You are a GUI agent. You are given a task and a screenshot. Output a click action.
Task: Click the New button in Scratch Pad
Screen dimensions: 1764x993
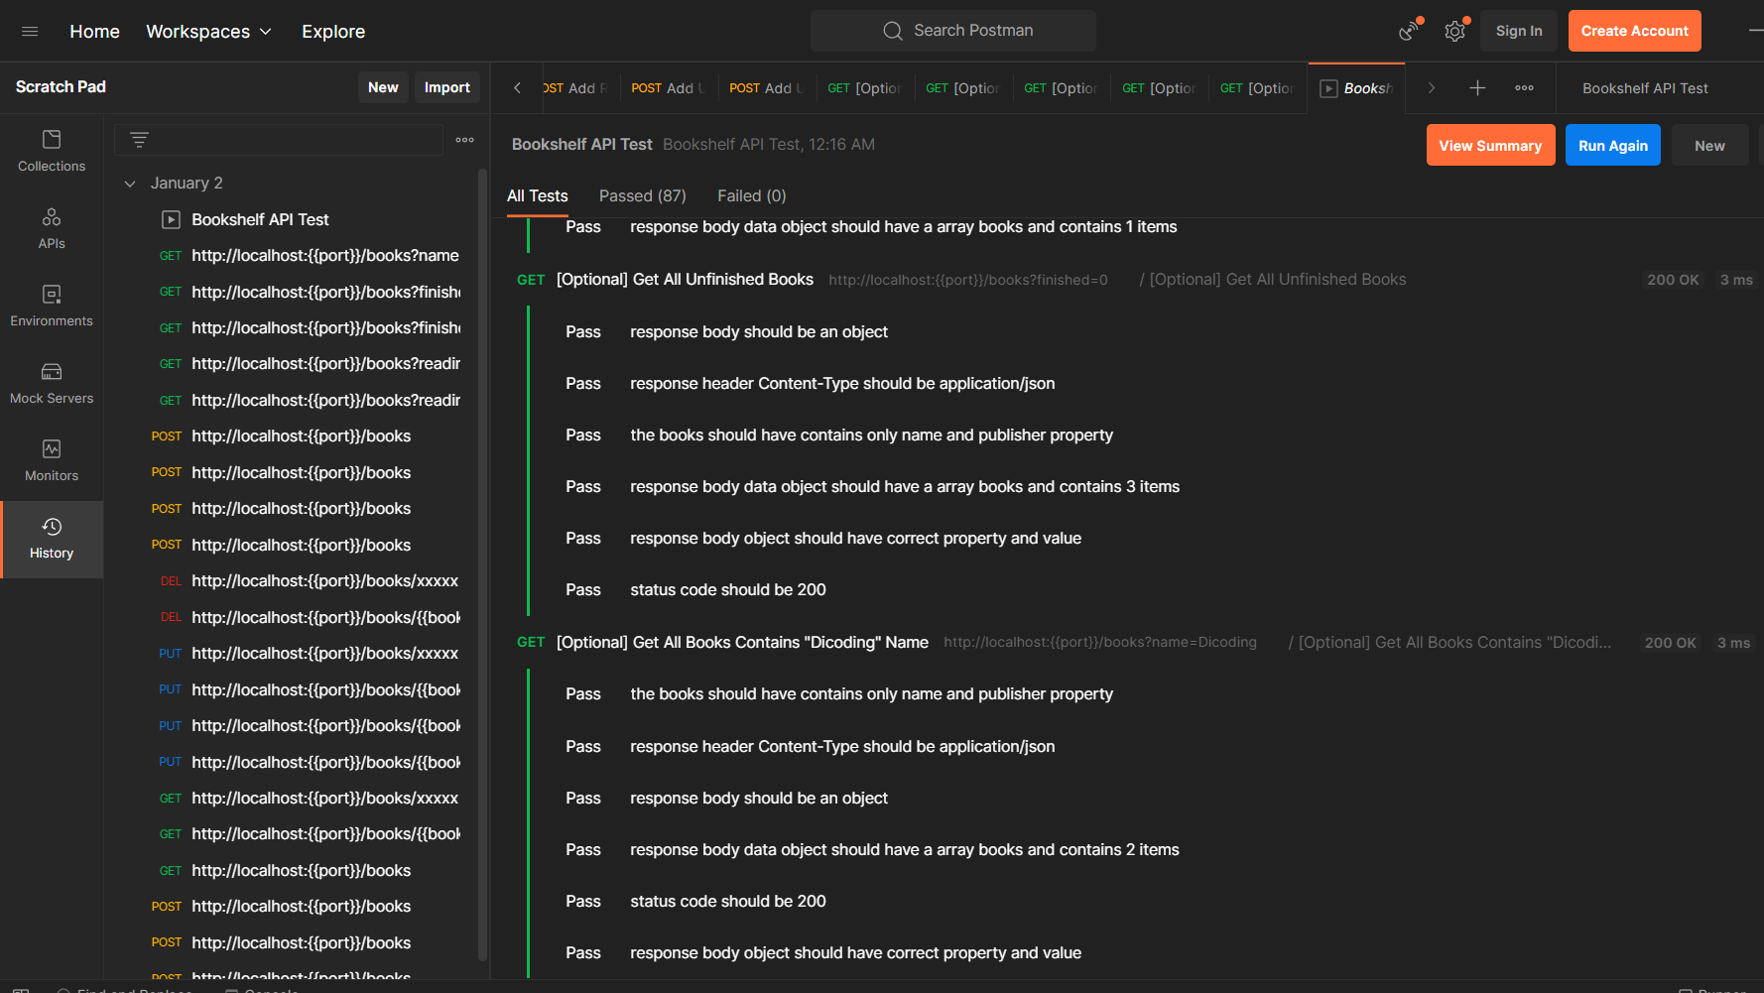(383, 87)
